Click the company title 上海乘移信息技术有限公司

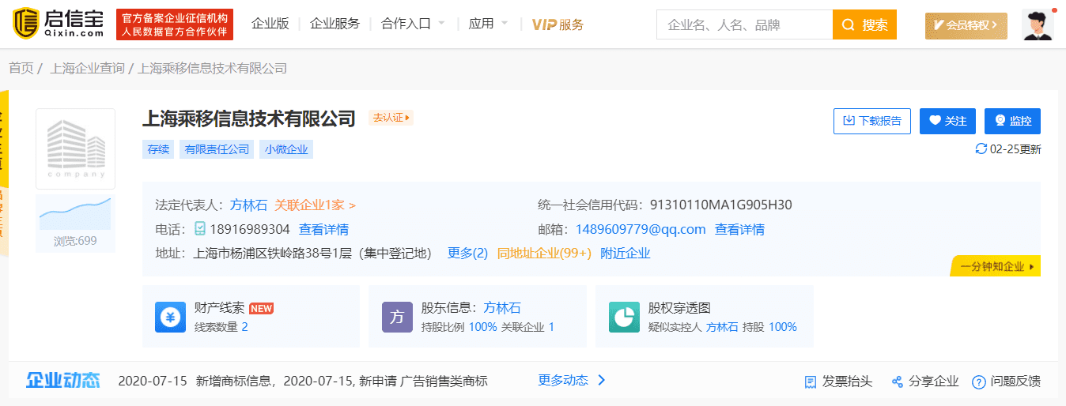point(248,118)
